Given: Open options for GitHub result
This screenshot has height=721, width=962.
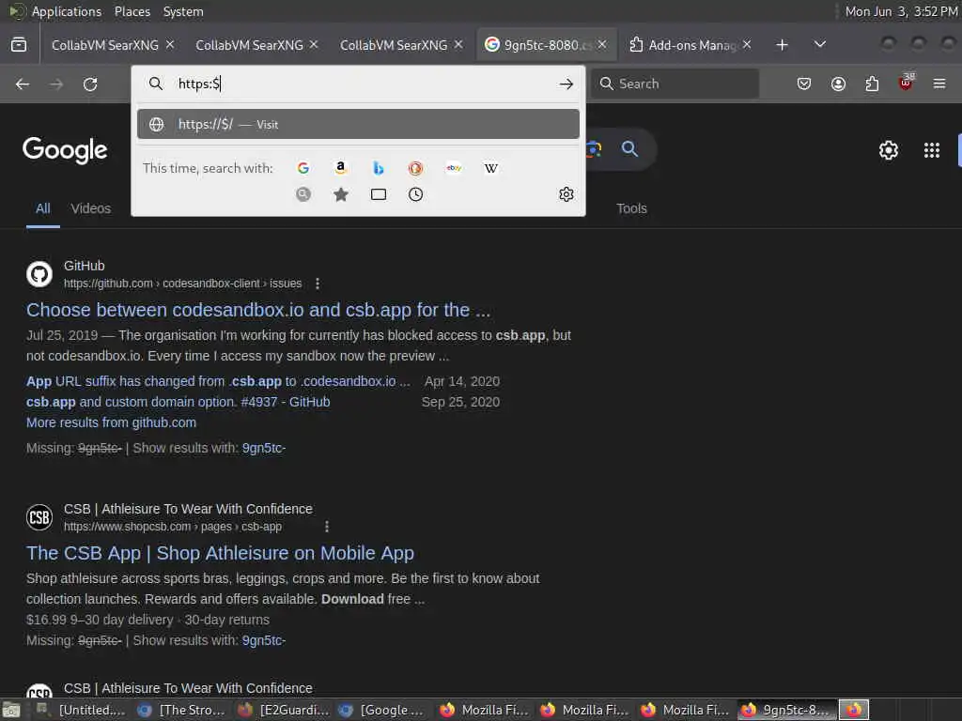Looking at the screenshot, I should [x=318, y=284].
